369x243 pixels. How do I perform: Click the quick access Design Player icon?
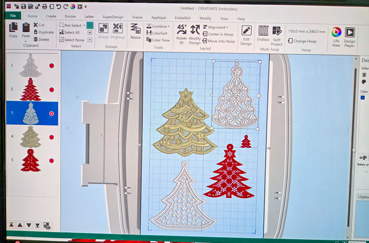(80, 6)
